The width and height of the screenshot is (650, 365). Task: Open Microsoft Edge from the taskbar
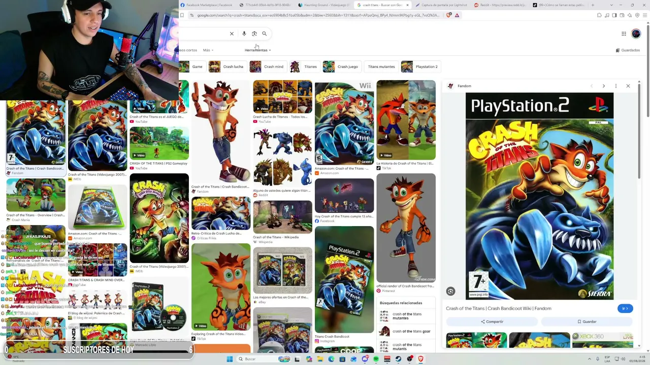click(x=331, y=359)
